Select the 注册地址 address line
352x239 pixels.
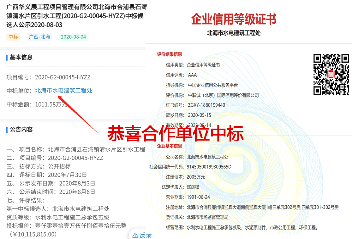pos(252,207)
